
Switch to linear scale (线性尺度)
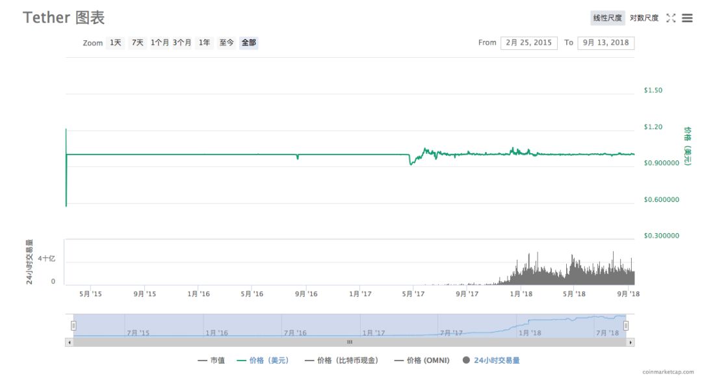click(608, 18)
